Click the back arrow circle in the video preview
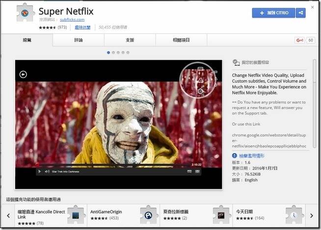This screenshot has width=321, height=230. click(x=23, y=74)
